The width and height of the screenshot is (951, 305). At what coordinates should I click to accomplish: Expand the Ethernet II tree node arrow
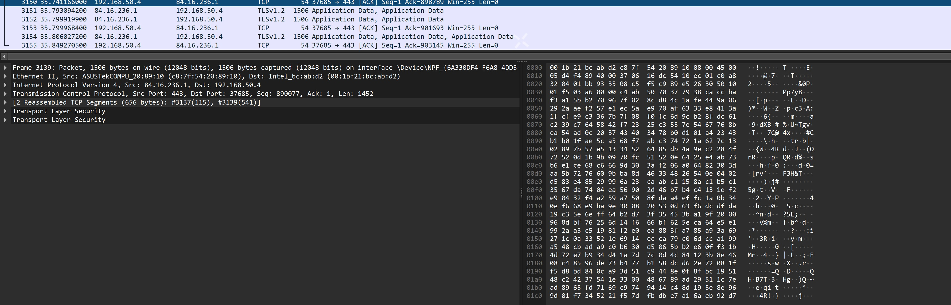tap(5, 76)
